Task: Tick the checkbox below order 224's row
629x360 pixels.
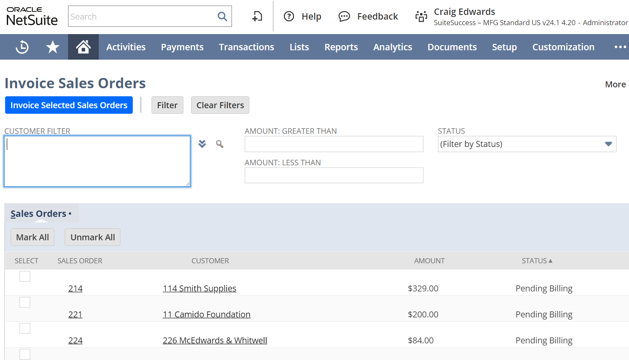Action: point(25,354)
